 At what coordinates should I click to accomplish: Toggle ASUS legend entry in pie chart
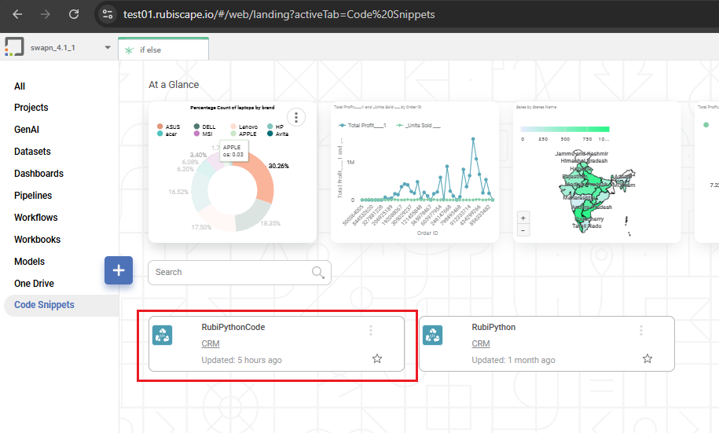click(x=171, y=126)
